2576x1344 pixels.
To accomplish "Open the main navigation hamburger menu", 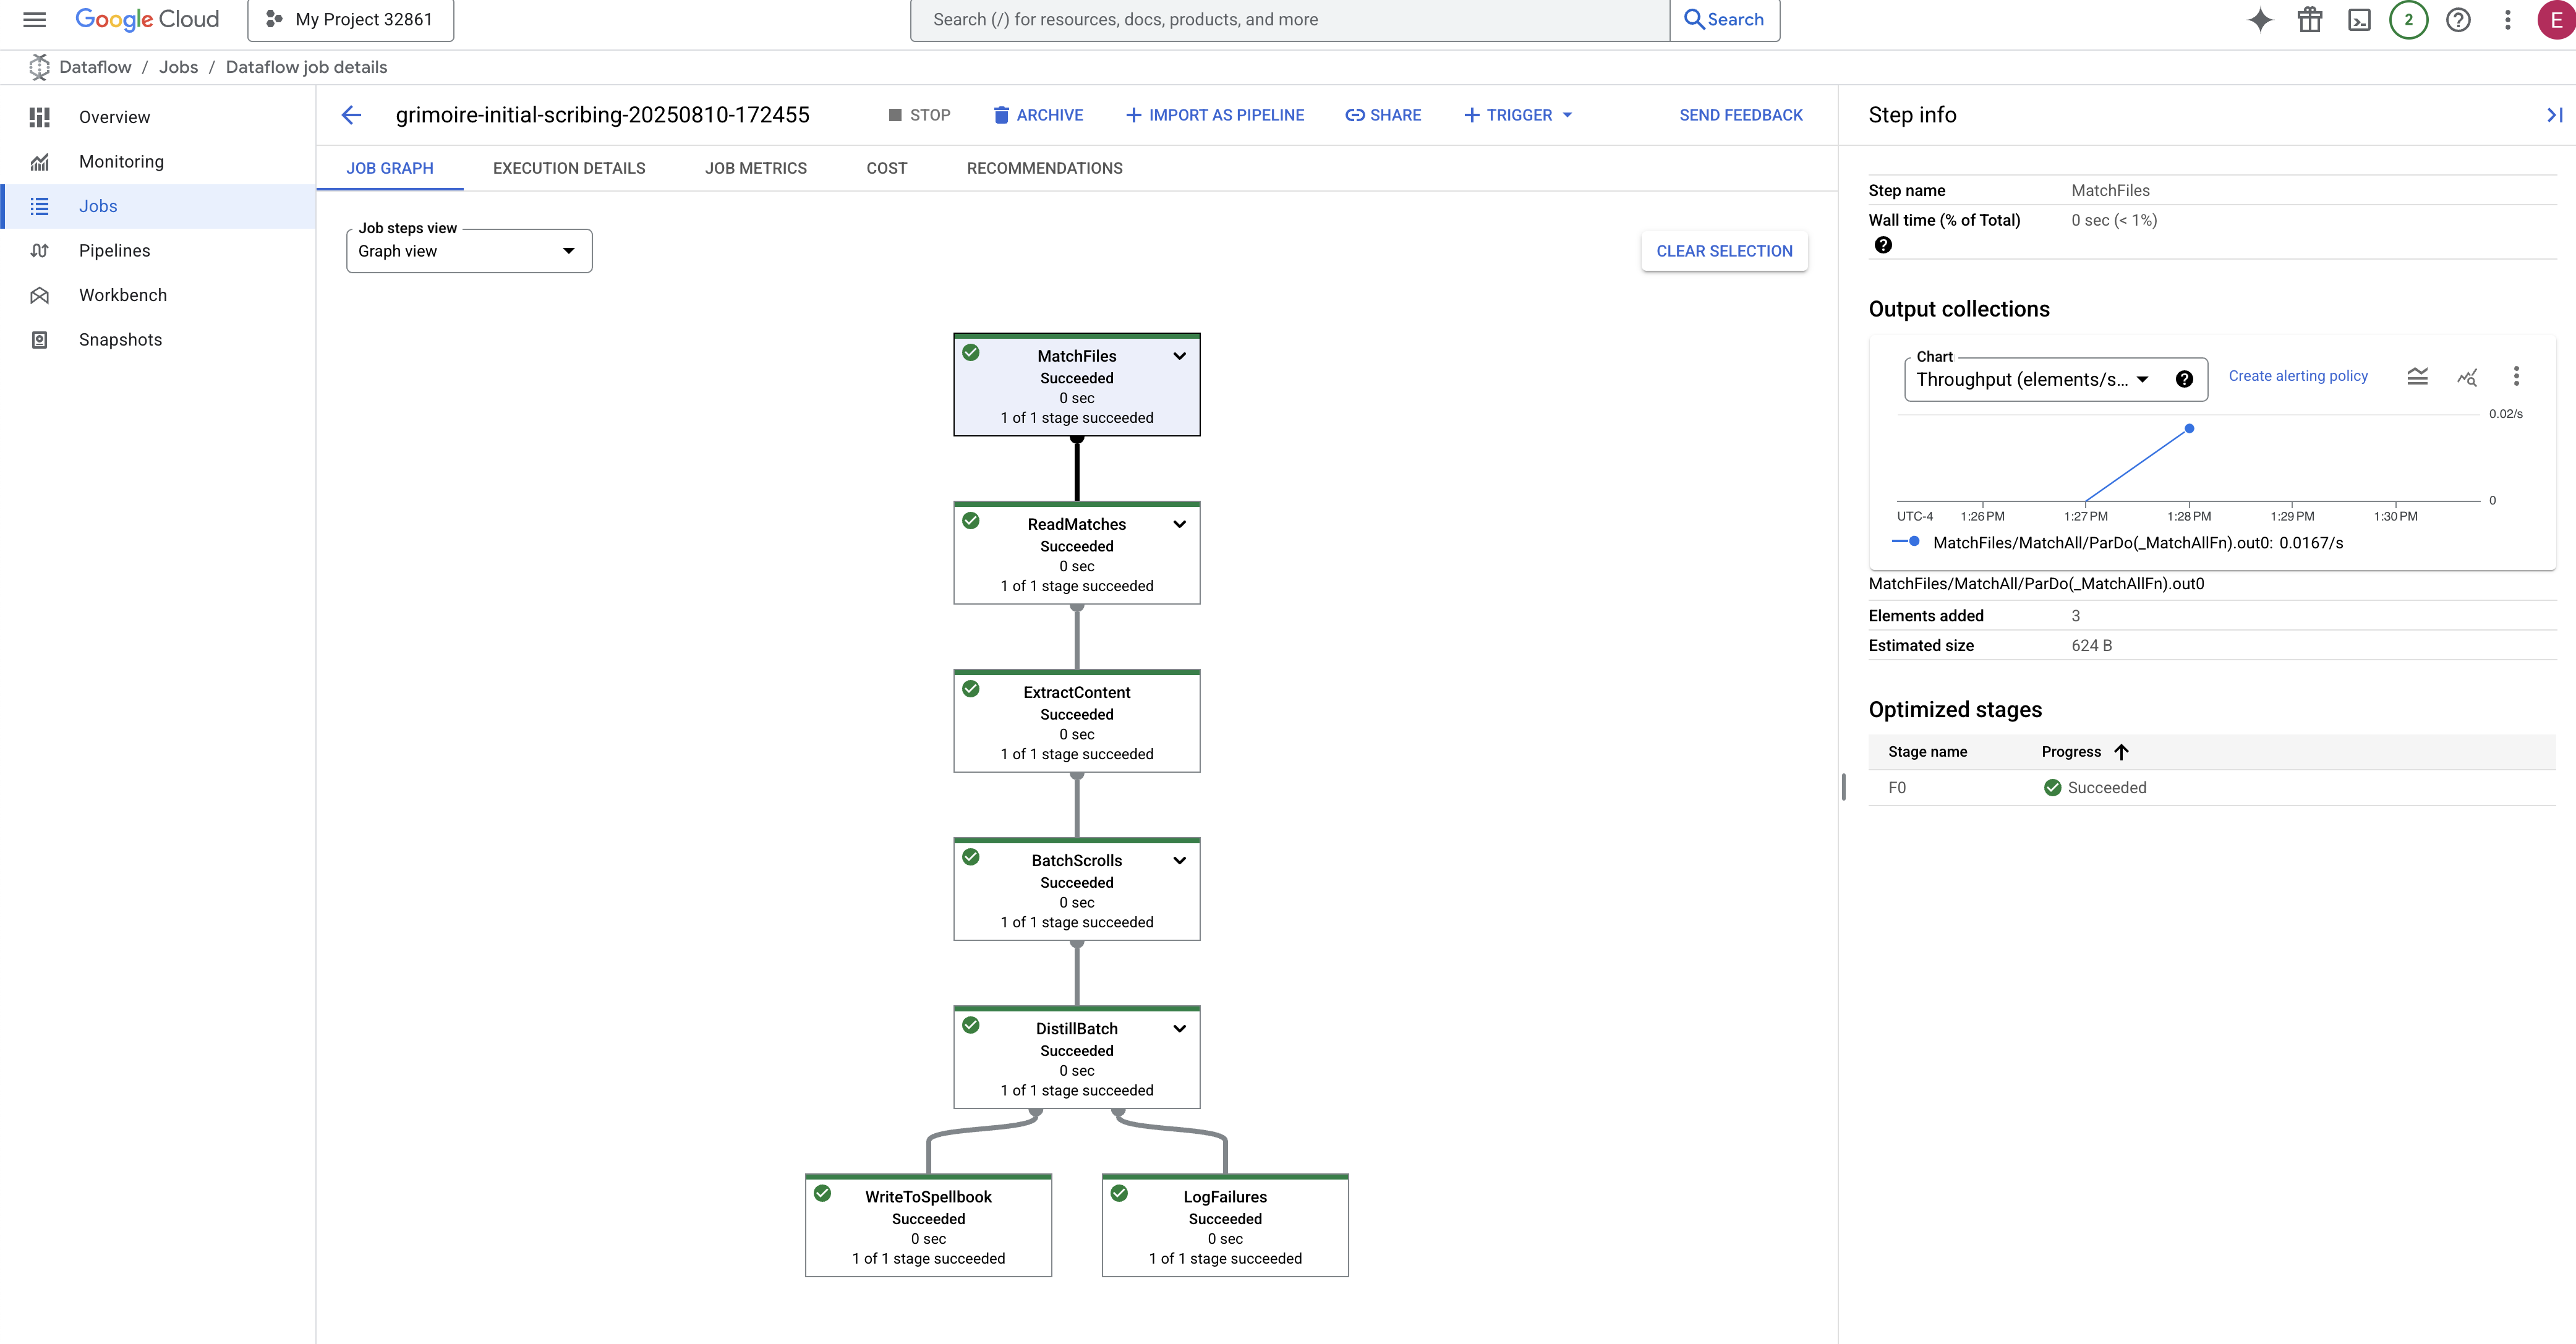I will click(34, 19).
